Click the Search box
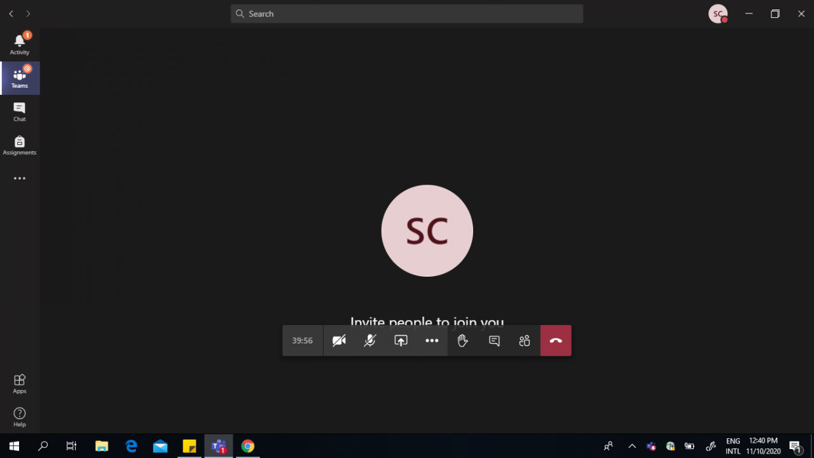Screen dimensions: 814x458 click(x=407, y=14)
